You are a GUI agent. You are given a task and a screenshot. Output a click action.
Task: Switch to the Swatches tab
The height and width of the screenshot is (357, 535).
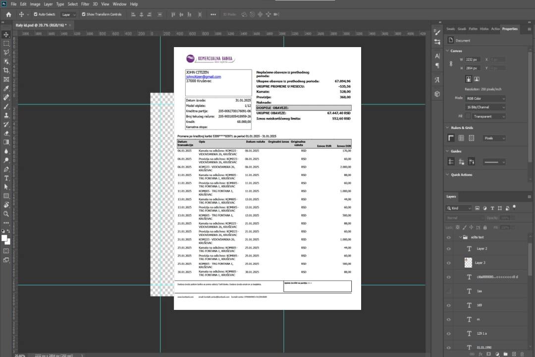tap(451, 29)
